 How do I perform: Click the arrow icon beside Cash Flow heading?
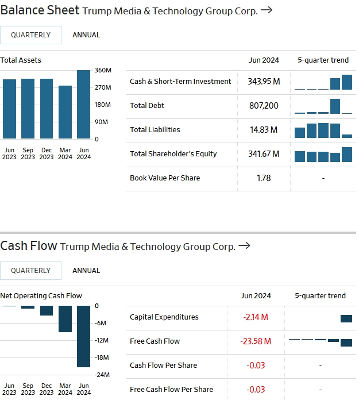pyautogui.click(x=244, y=246)
